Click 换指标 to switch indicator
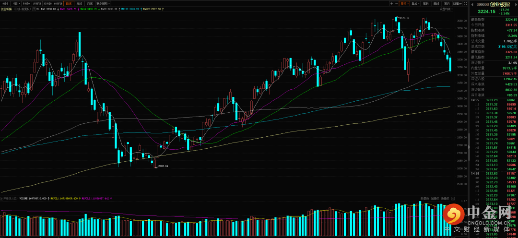Viewport: 518px width, 238px height. click(445, 198)
